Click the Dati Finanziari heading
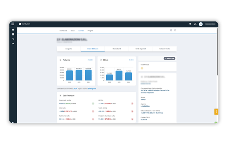The height and width of the screenshot is (142, 226). [68, 96]
